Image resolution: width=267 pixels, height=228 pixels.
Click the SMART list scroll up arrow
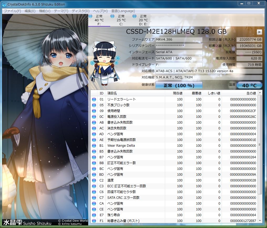pos(260,93)
